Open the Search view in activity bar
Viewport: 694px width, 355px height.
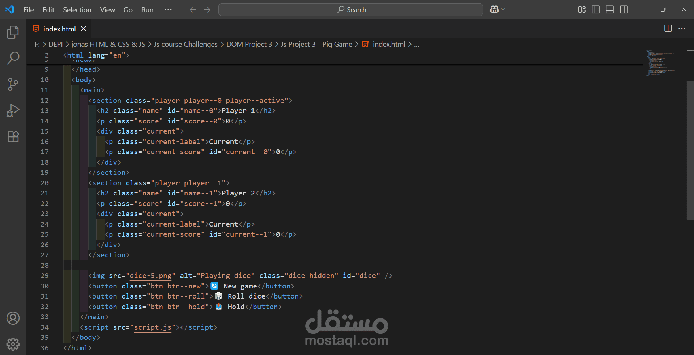(x=13, y=58)
